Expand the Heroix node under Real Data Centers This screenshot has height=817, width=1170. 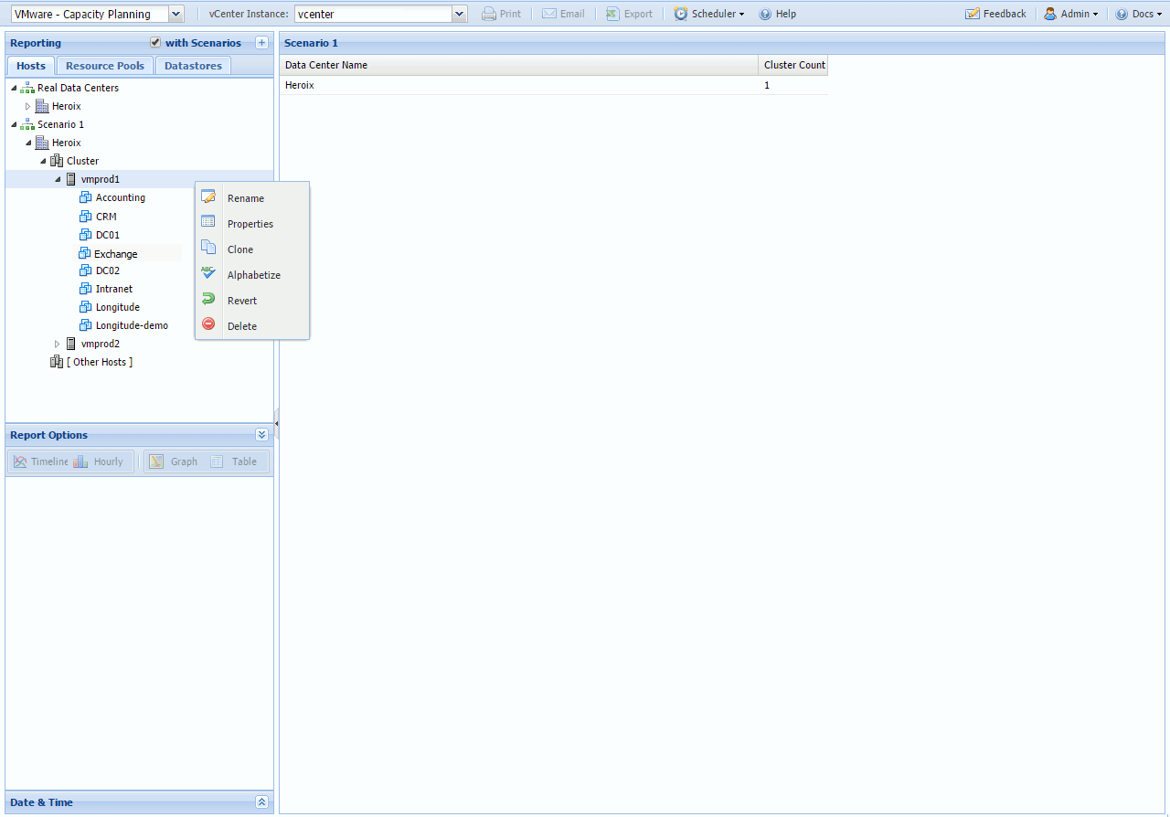click(27, 107)
